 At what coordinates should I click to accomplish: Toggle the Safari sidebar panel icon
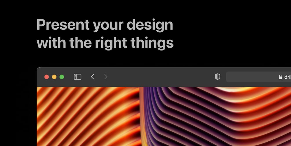(78, 77)
